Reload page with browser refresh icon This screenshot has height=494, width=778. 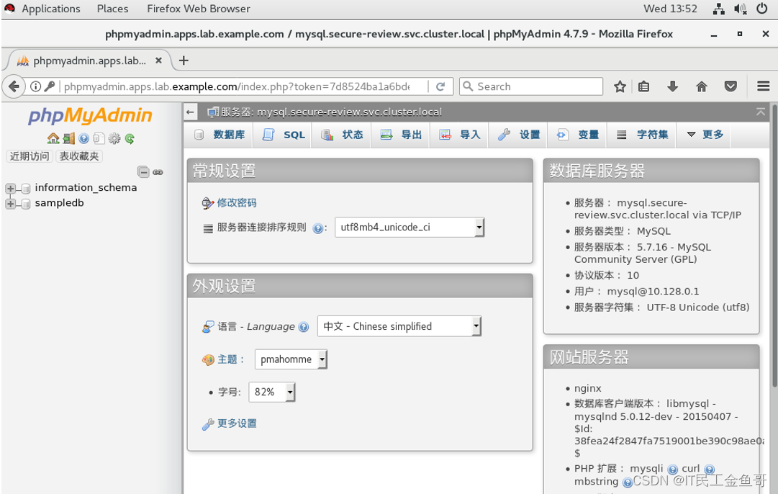(x=440, y=86)
